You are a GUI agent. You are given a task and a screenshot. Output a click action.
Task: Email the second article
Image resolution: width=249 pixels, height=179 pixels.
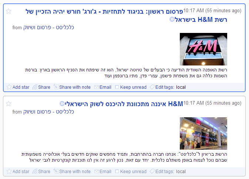pos(103,172)
